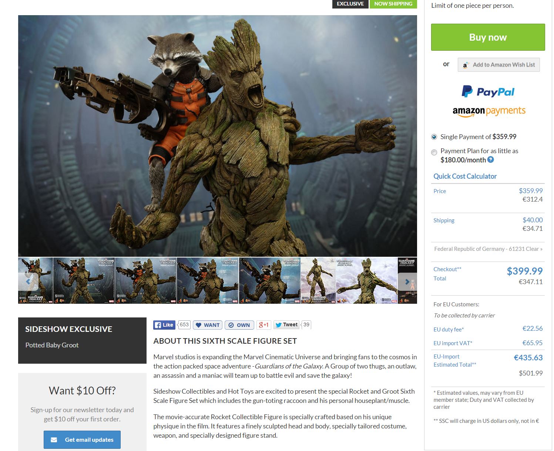Click the Twitter Tweet bird button
554x451 pixels.
[286, 325]
